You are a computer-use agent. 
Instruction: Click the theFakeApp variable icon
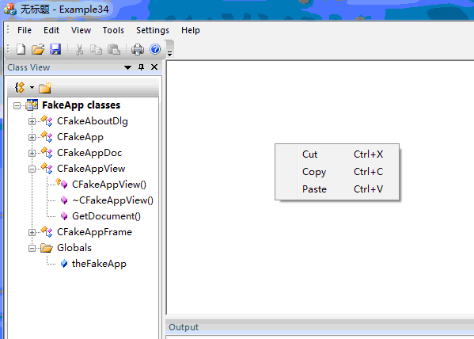(x=64, y=264)
